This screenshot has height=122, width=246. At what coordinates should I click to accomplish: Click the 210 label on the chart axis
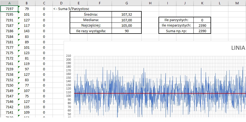[68, 56]
